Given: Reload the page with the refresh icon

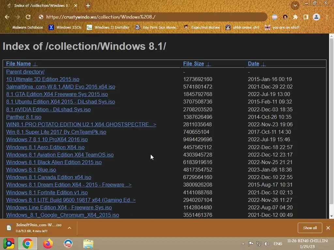Looking at the screenshot, I should (28, 17).
